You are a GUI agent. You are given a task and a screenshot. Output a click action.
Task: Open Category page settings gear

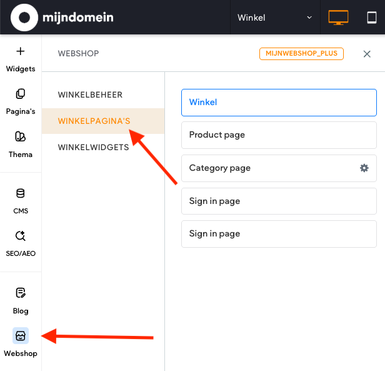[x=364, y=168]
